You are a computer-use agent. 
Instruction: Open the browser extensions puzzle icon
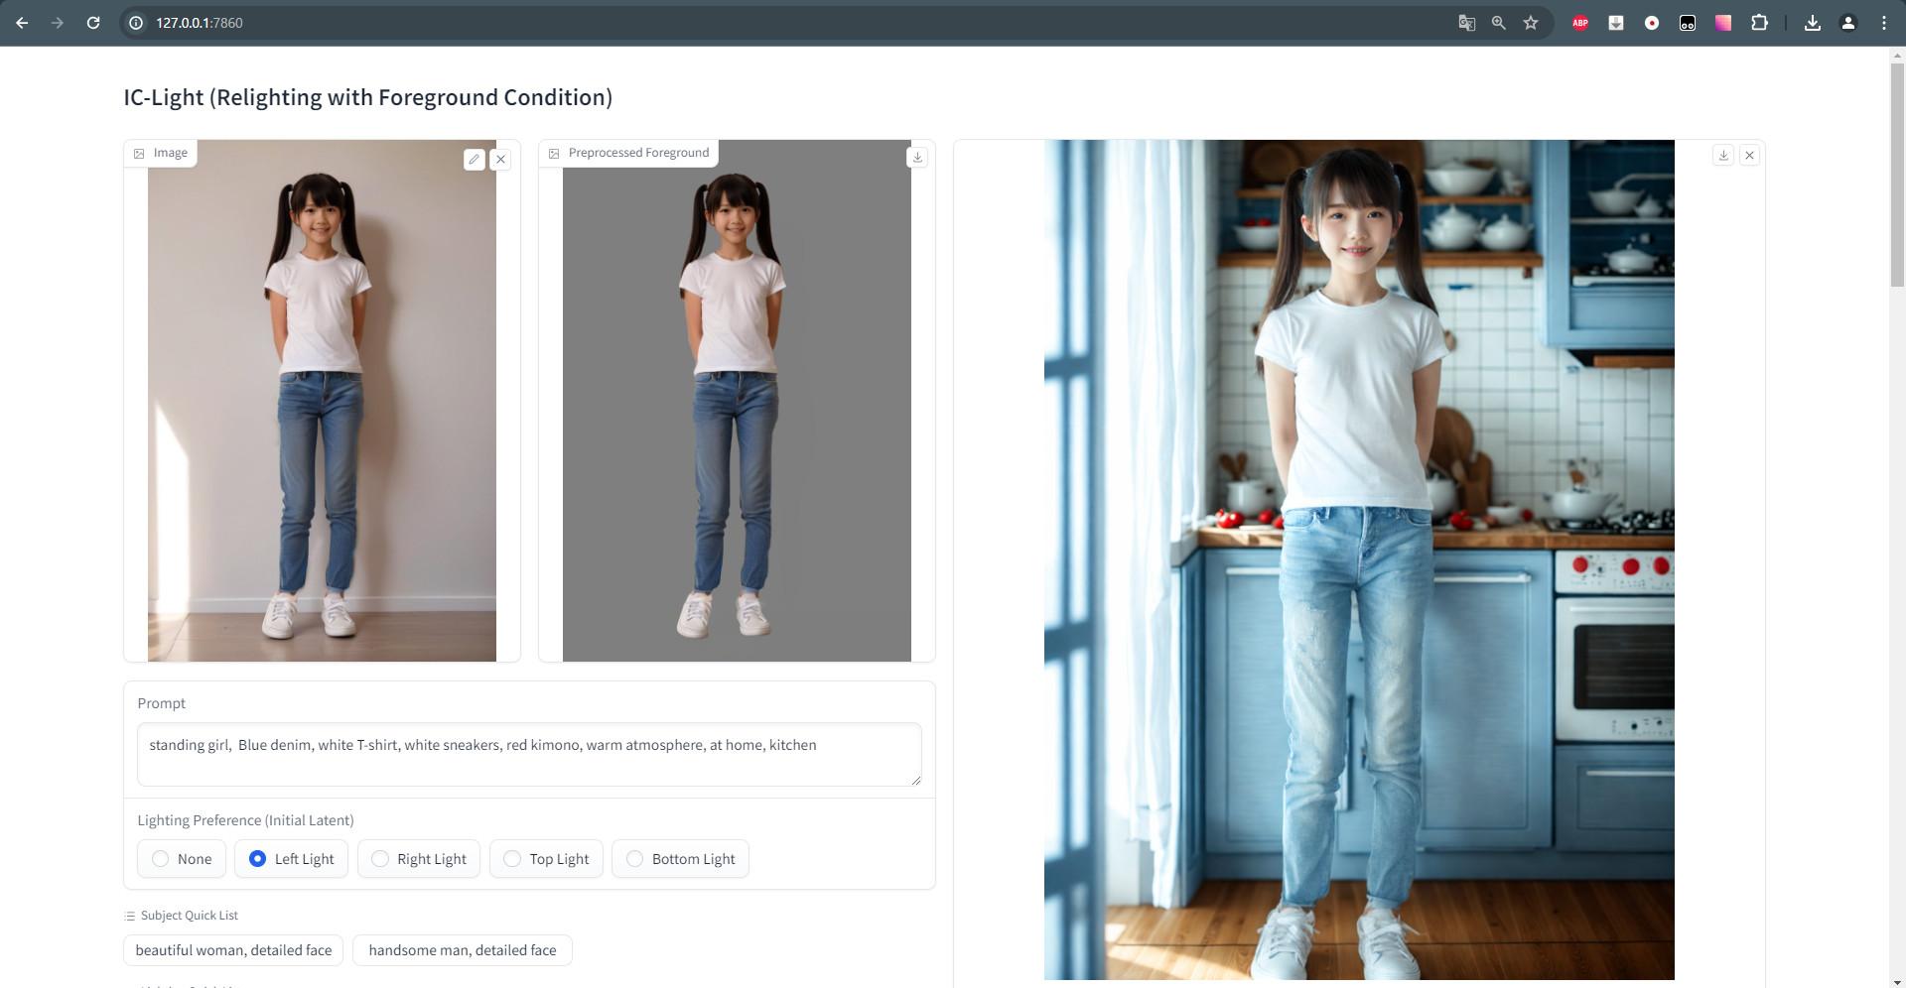click(1759, 23)
